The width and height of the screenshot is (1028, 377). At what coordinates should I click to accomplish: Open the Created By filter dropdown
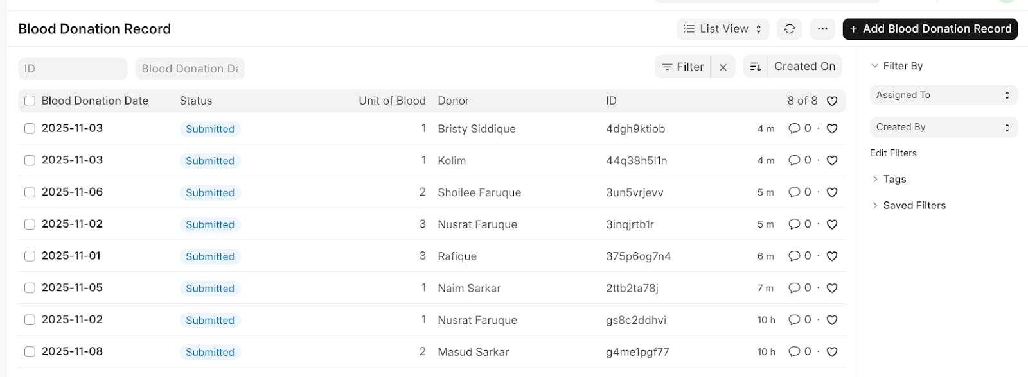pyautogui.click(x=943, y=127)
